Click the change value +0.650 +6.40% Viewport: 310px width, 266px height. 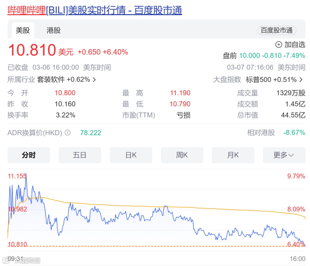pos(102,52)
